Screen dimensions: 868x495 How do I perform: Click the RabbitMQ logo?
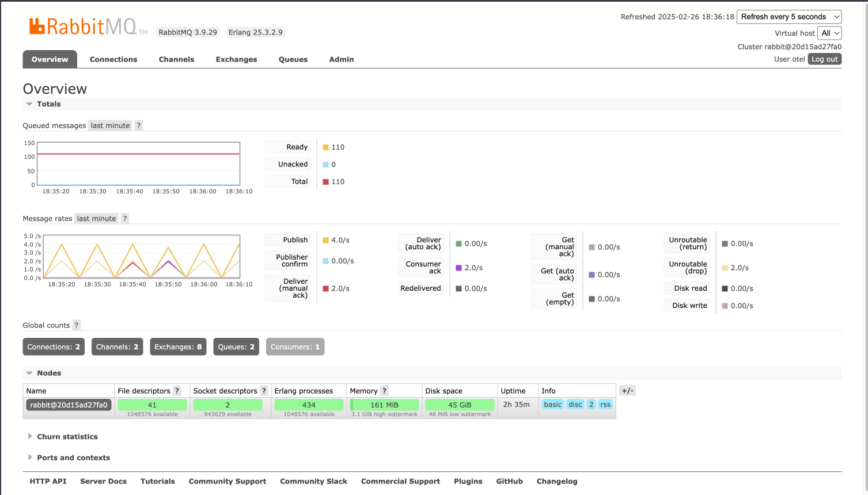84,27
